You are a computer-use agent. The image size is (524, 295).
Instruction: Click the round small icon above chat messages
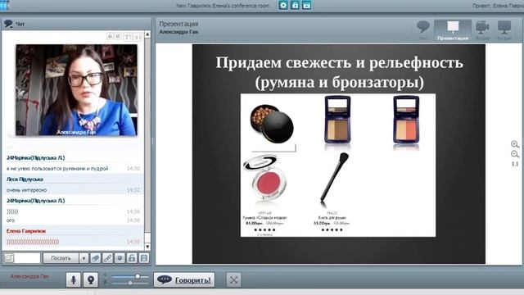[118, 36]
